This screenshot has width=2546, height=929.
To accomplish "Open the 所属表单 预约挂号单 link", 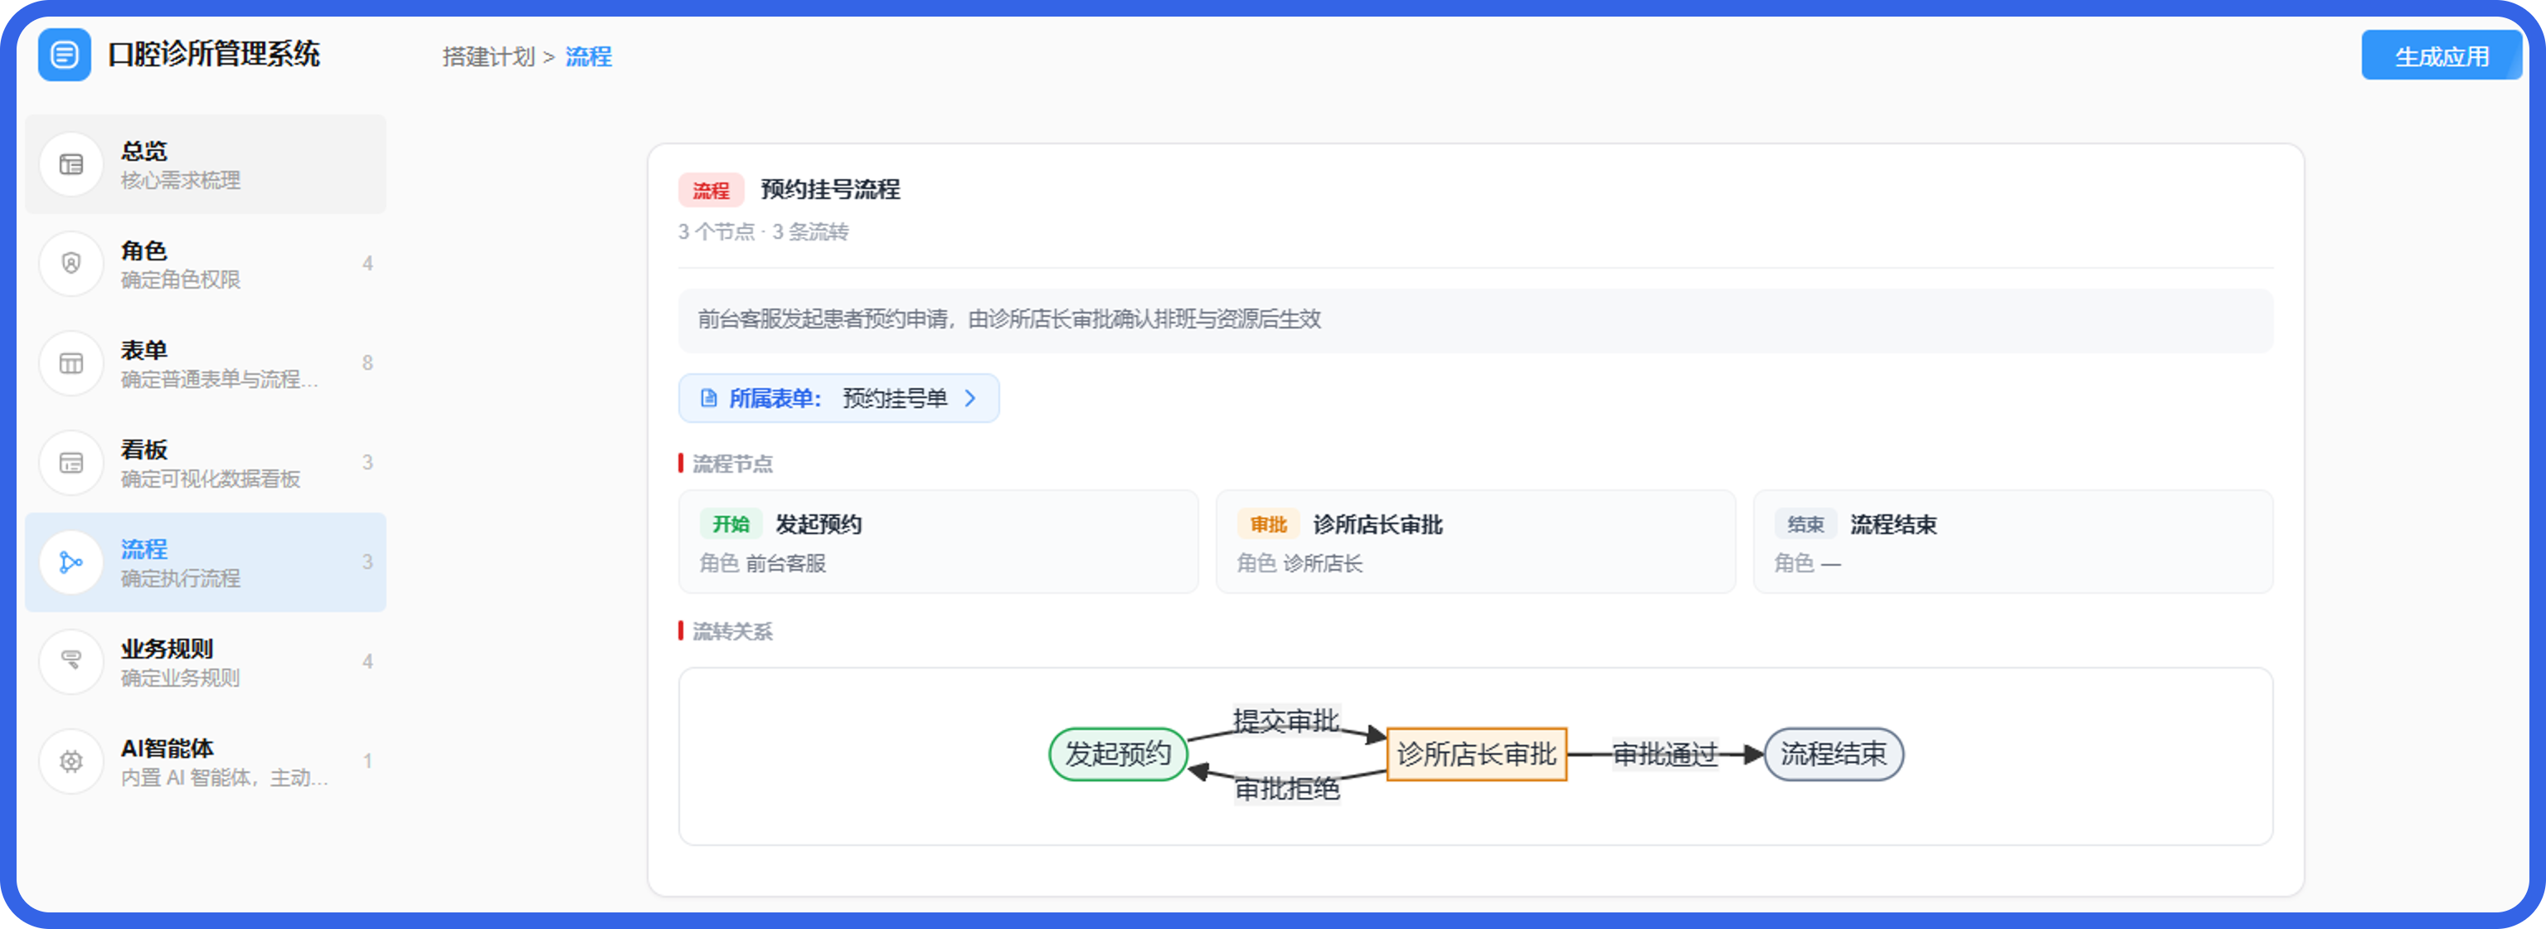I will [838, 398].
